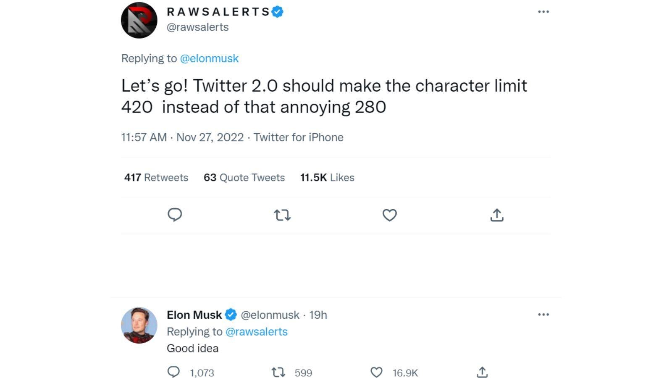The width and height of the screenshot is (672, 378).
Task: Share Elon Musk's reply tweet
Action: click(x=482, y=372)
